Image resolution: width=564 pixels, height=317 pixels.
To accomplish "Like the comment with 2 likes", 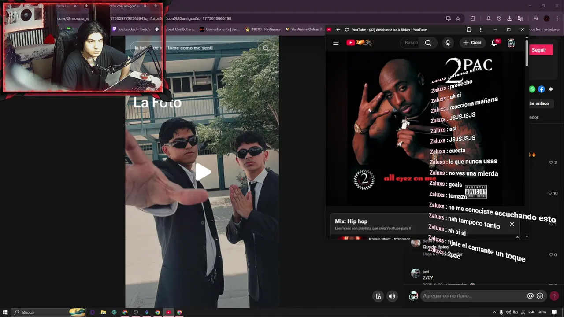I will (553, 162).
